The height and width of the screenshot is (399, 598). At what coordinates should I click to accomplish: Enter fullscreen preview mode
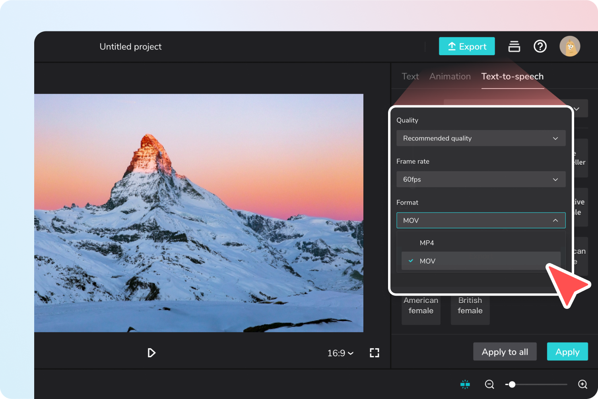(x=375, y=353)
